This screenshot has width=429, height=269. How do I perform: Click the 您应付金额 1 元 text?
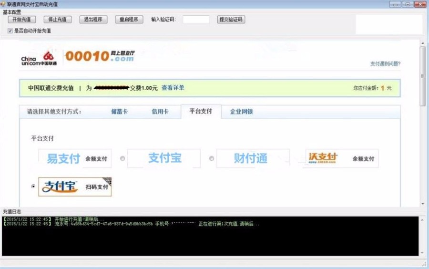click(x=372, y=88)
